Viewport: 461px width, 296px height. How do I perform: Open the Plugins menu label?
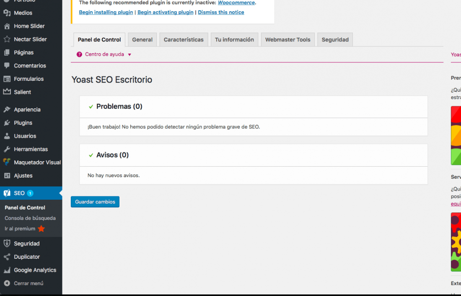point(23,123)
